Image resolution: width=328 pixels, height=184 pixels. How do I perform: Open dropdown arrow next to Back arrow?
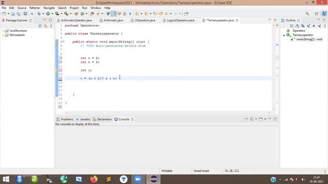tap(171, 14)
